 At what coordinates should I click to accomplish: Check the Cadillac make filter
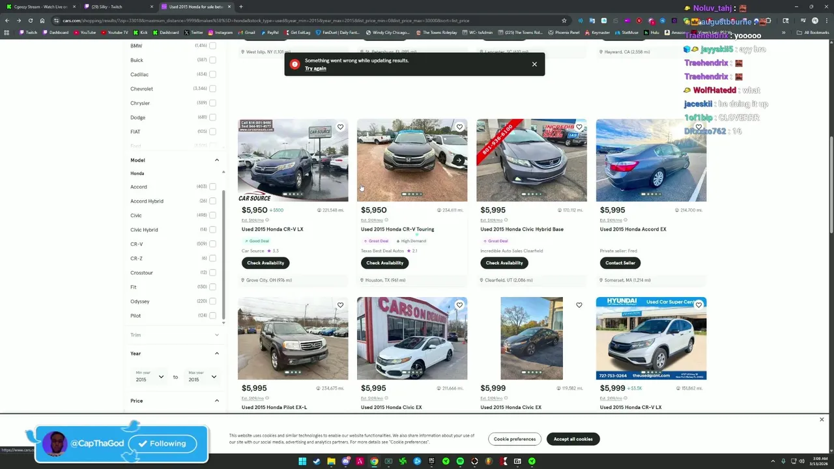click(212, 74)
